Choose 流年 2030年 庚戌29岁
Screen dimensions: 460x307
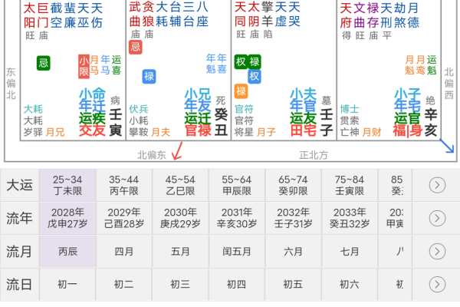[180, 218]
